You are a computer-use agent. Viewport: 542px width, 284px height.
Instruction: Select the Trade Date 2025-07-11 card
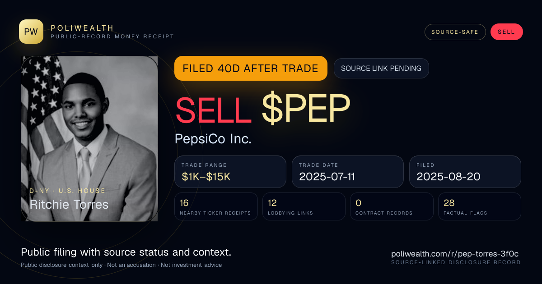coord(348,172)
